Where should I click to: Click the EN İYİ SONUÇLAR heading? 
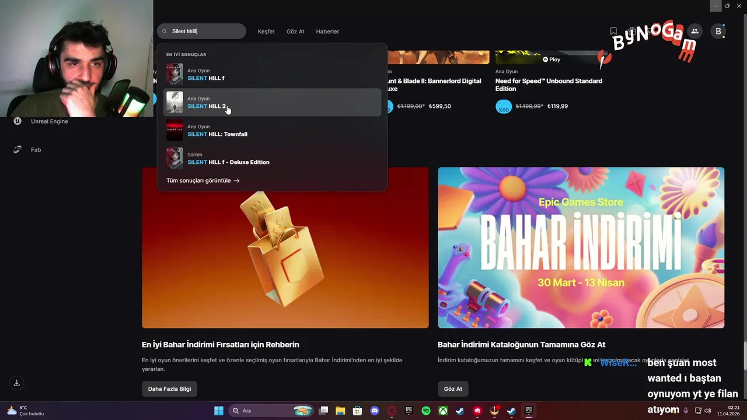186,55
